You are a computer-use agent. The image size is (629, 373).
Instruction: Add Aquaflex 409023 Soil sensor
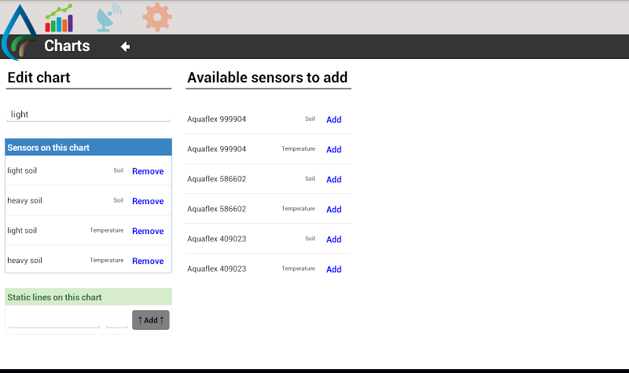333,240
